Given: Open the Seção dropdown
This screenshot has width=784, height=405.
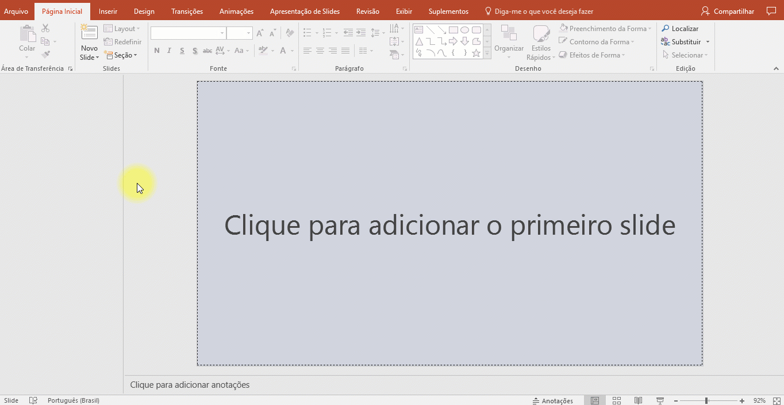Looking at the screenshot, I should (121, 55).
